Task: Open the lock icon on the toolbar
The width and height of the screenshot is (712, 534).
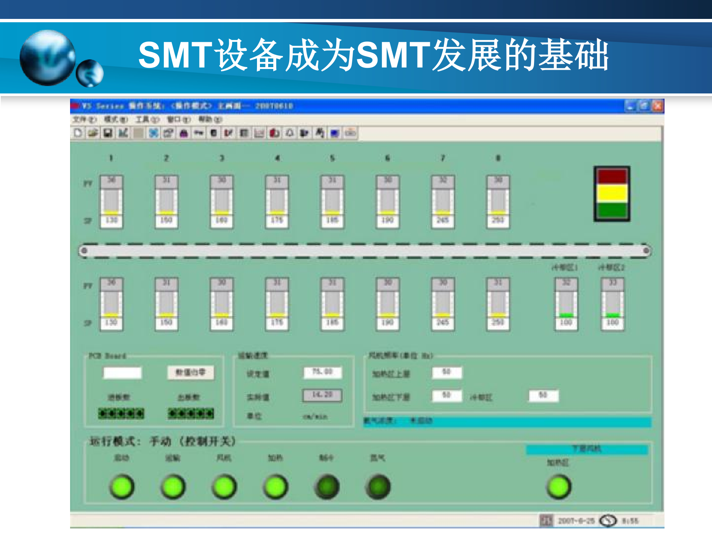Action: pyautogui.click(x=184, y=134)
